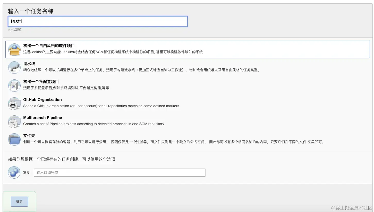Viewport: 374px width, 212px height.
Task: Confirm with the 确定 button
Action: pos(19,201)
